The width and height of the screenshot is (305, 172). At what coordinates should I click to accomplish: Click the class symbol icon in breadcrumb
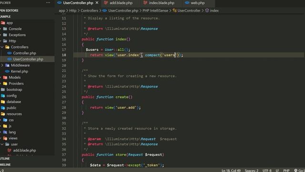[174, 11]
